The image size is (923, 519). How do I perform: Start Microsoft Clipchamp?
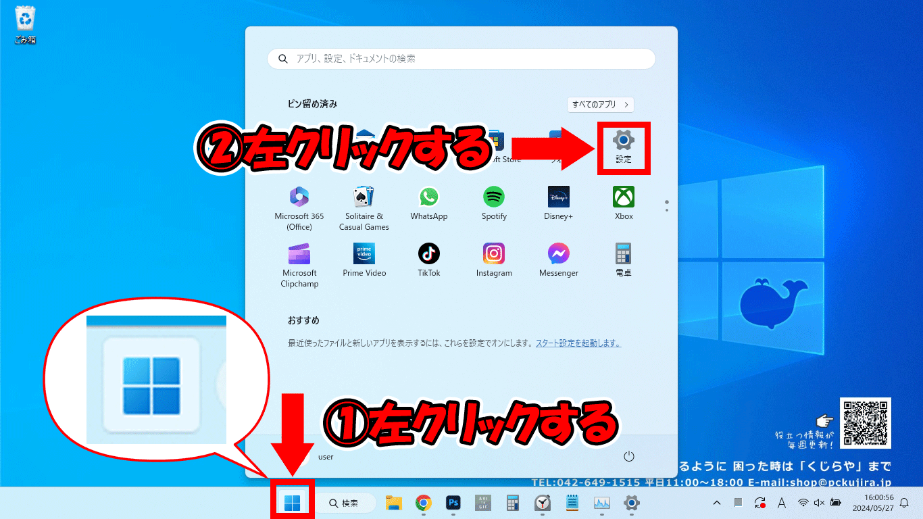299,257
